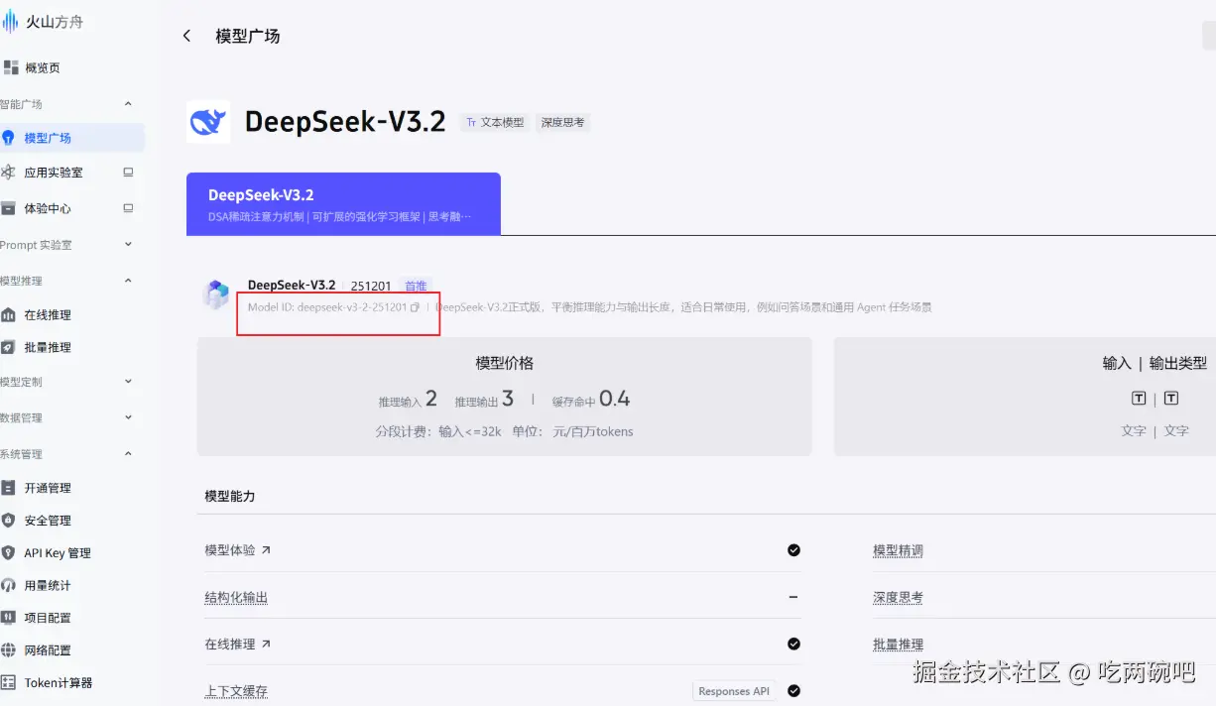
Task: Open 上下文缓存 capability link
Action: click(x=236, y=691)
